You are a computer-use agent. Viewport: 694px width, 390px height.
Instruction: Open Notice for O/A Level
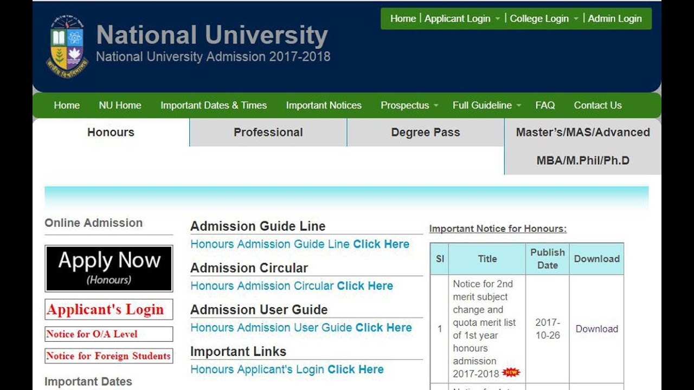(109, 334)
